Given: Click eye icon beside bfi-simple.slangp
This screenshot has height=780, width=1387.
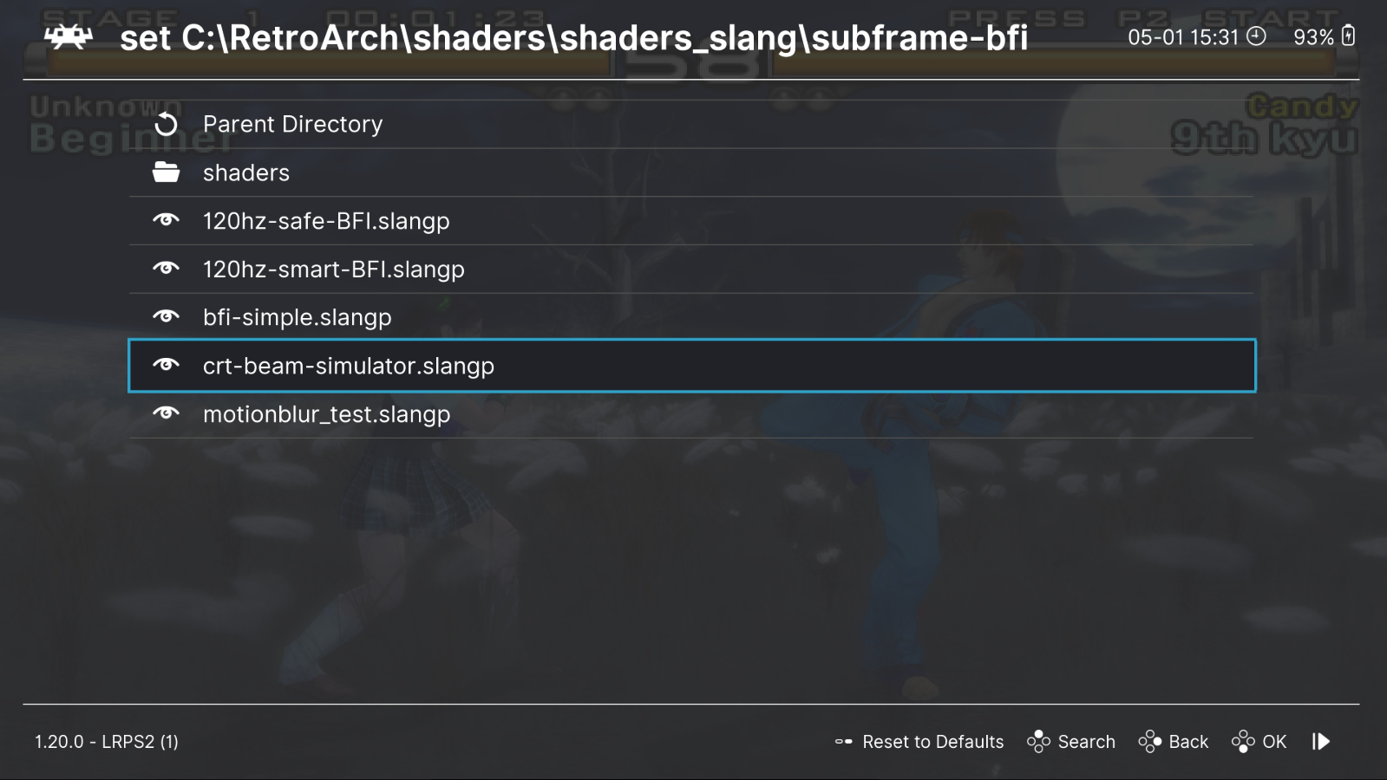Looking at the screenshot, I should [x=166, y=316].
